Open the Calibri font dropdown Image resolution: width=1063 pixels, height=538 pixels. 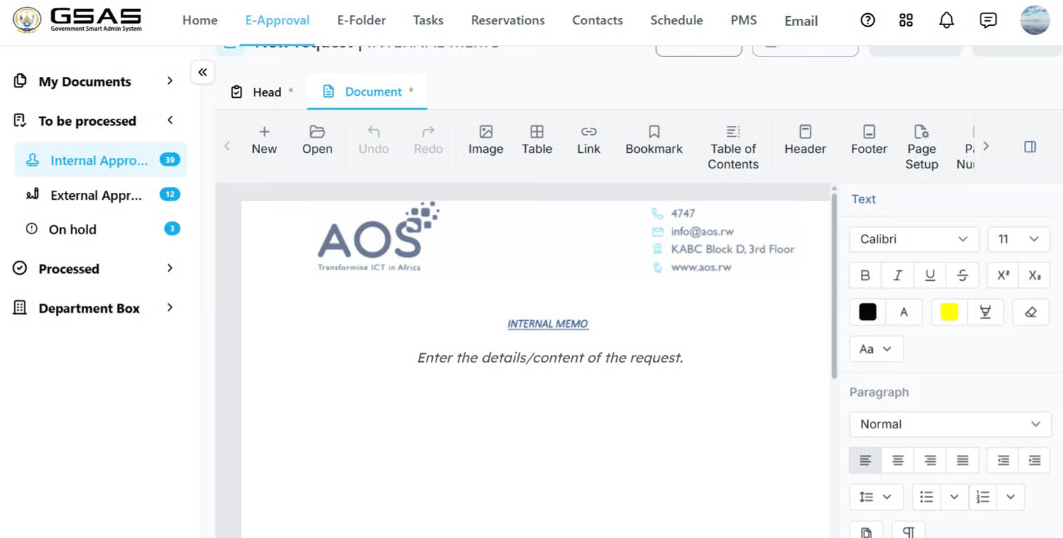(x=913, y=239)
